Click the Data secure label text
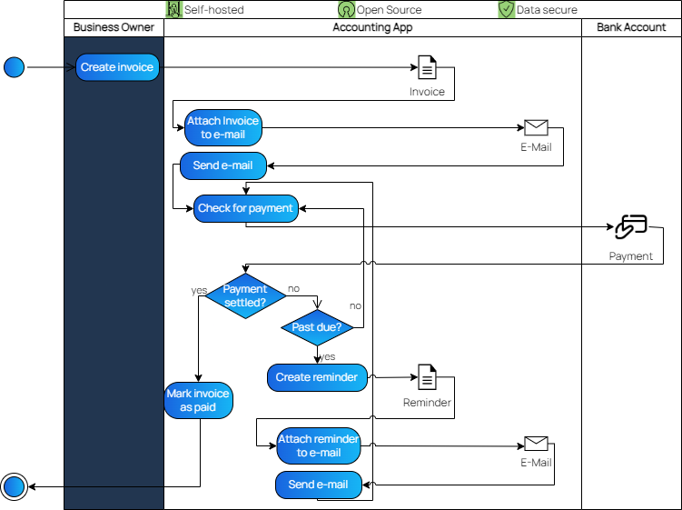This screenshot has height=510, width=682. pos(547,10)
